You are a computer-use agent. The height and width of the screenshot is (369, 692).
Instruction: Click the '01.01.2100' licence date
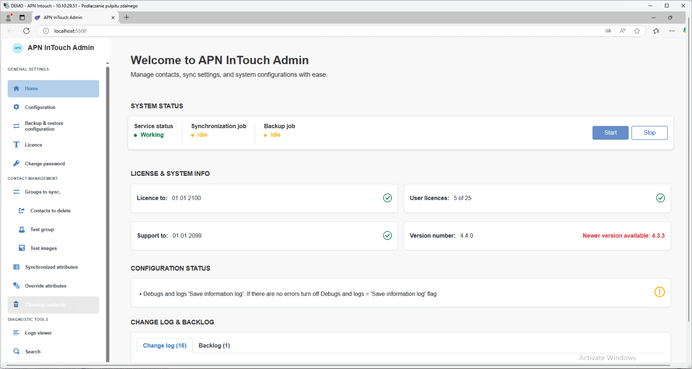187,198
